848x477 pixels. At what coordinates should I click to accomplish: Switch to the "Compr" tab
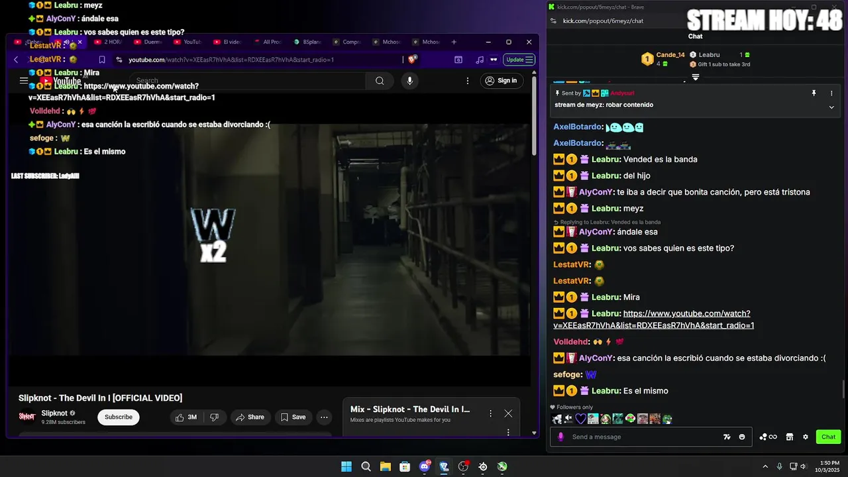tap(347, 42)
